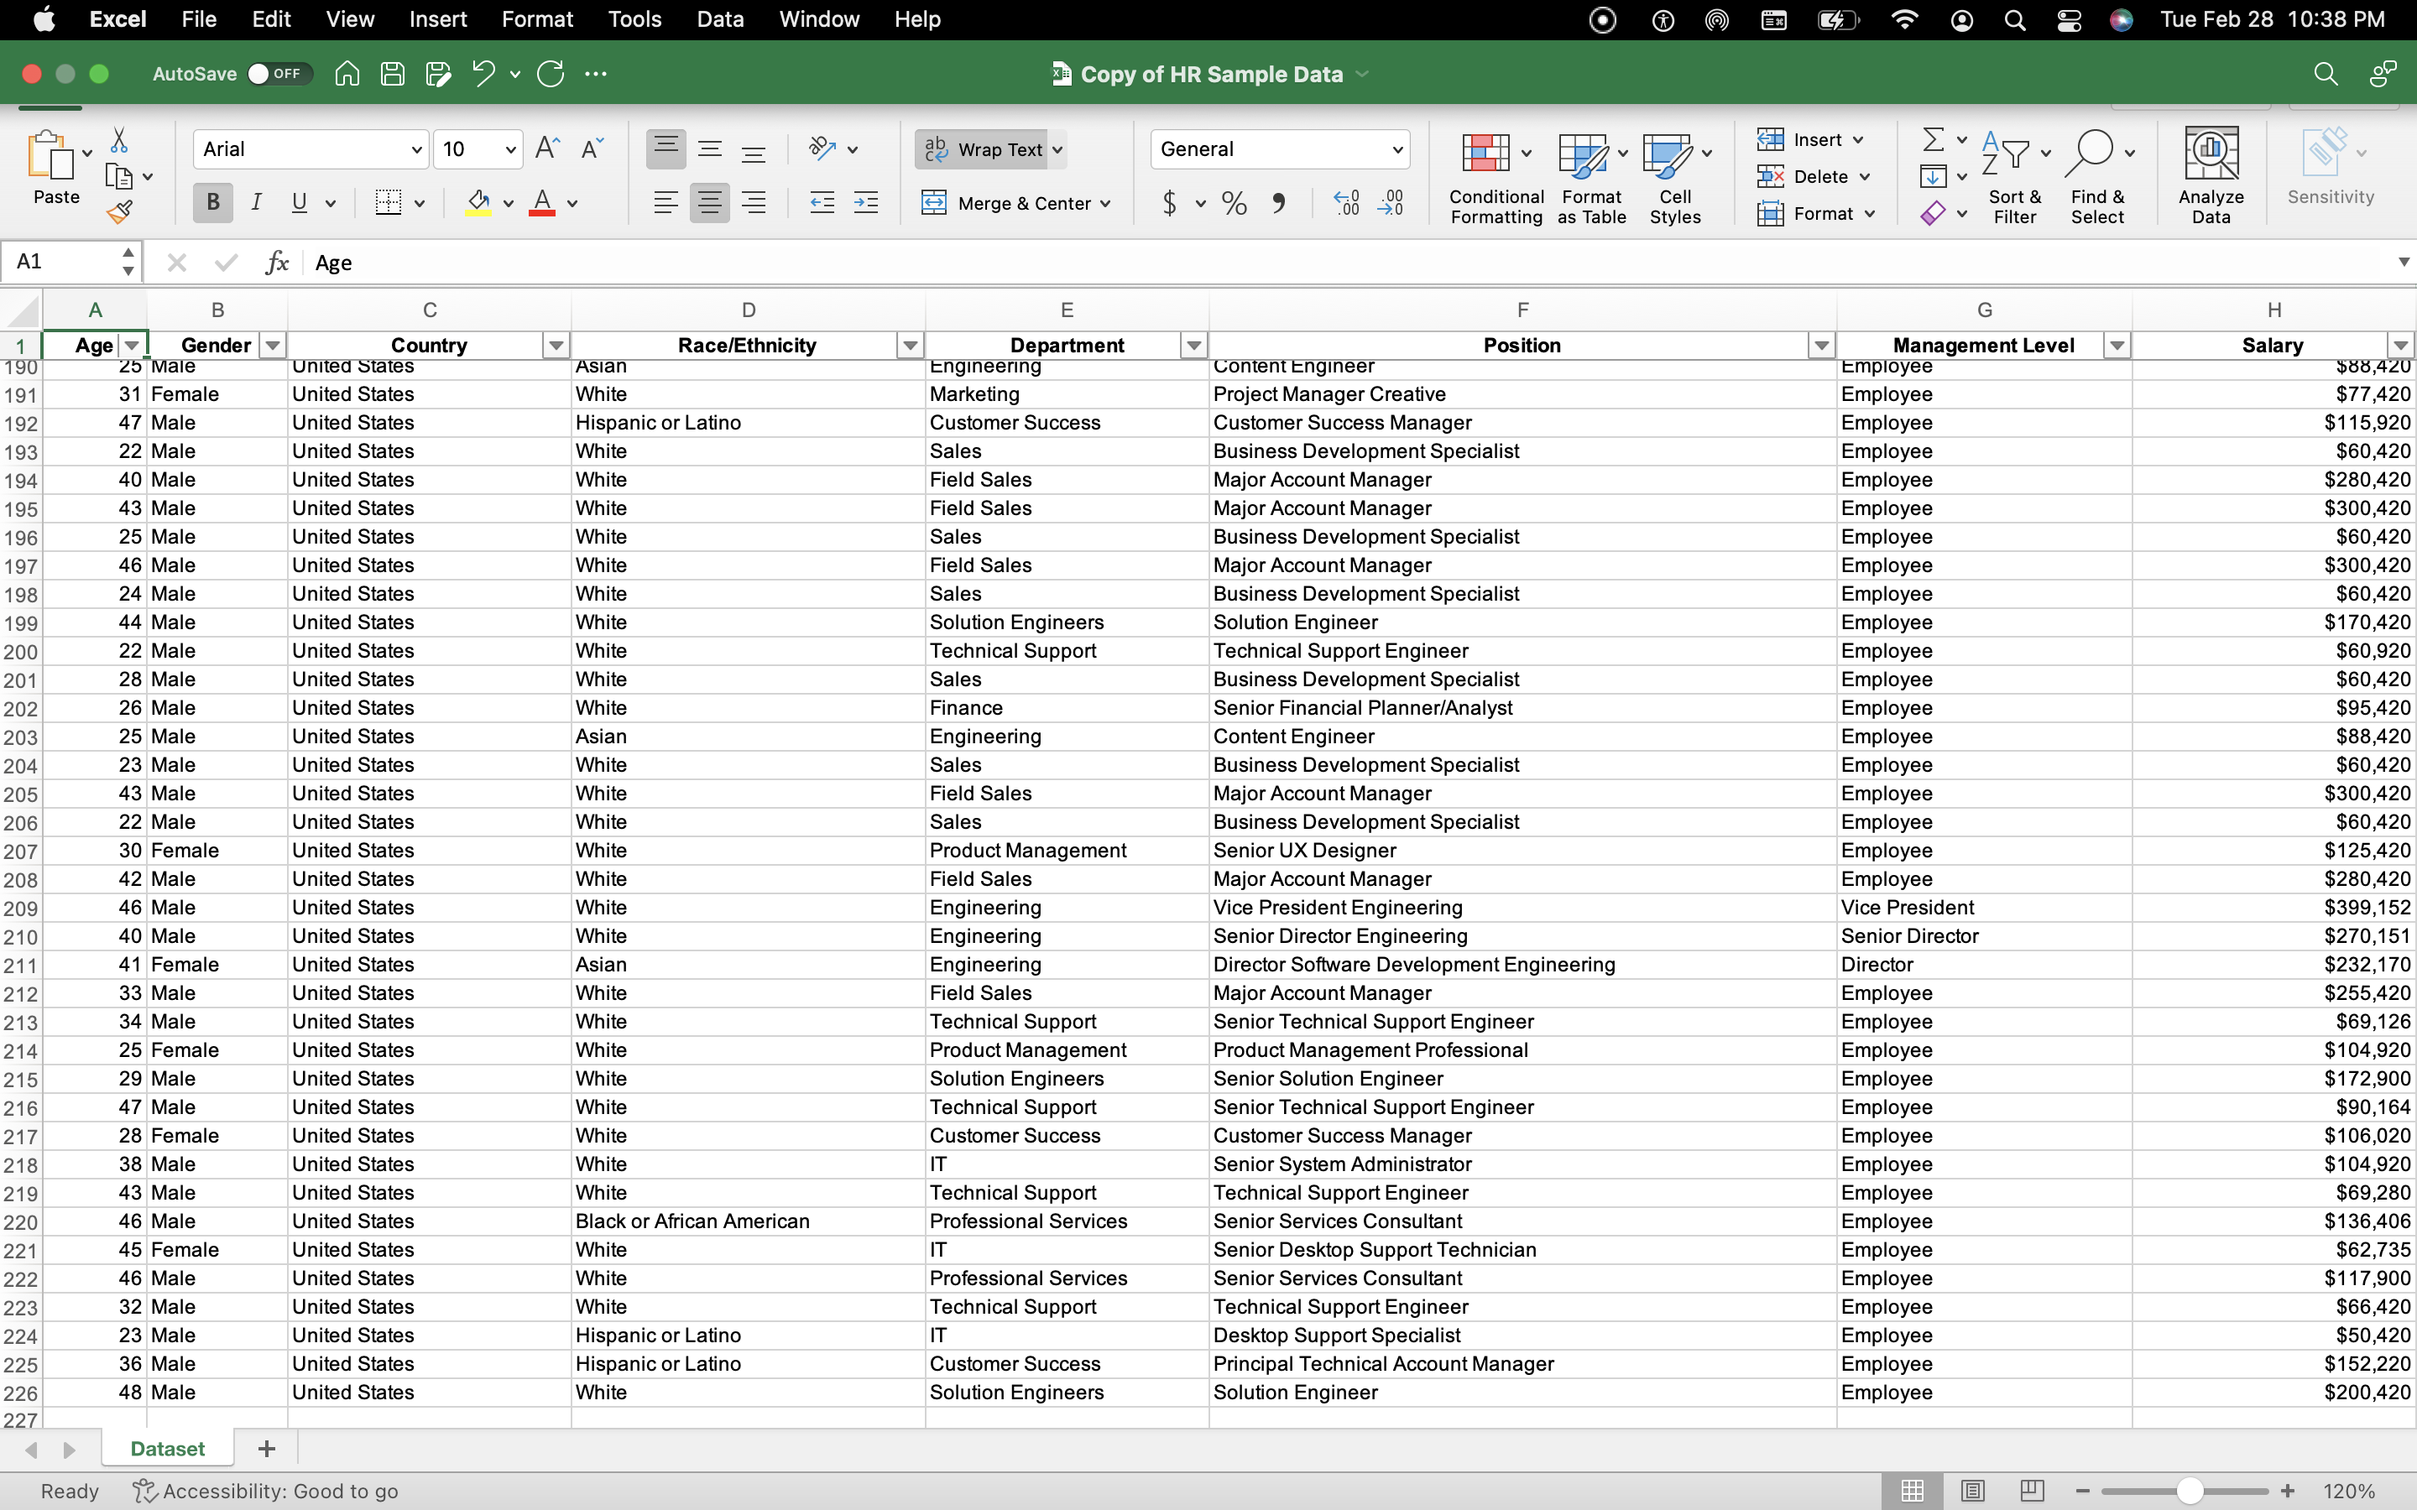2417x1510 pixels.
Task: Click inside the formula bar field
Action: (1298, 263)
